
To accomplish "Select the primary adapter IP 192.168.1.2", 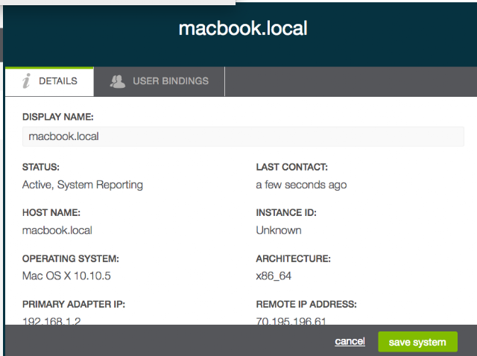I will (51, 321).
